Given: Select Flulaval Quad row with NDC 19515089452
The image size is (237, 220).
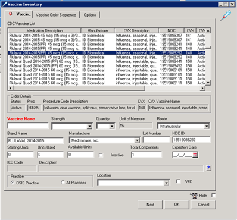Looking at the screenshot, I should click(x=107, y=66).
